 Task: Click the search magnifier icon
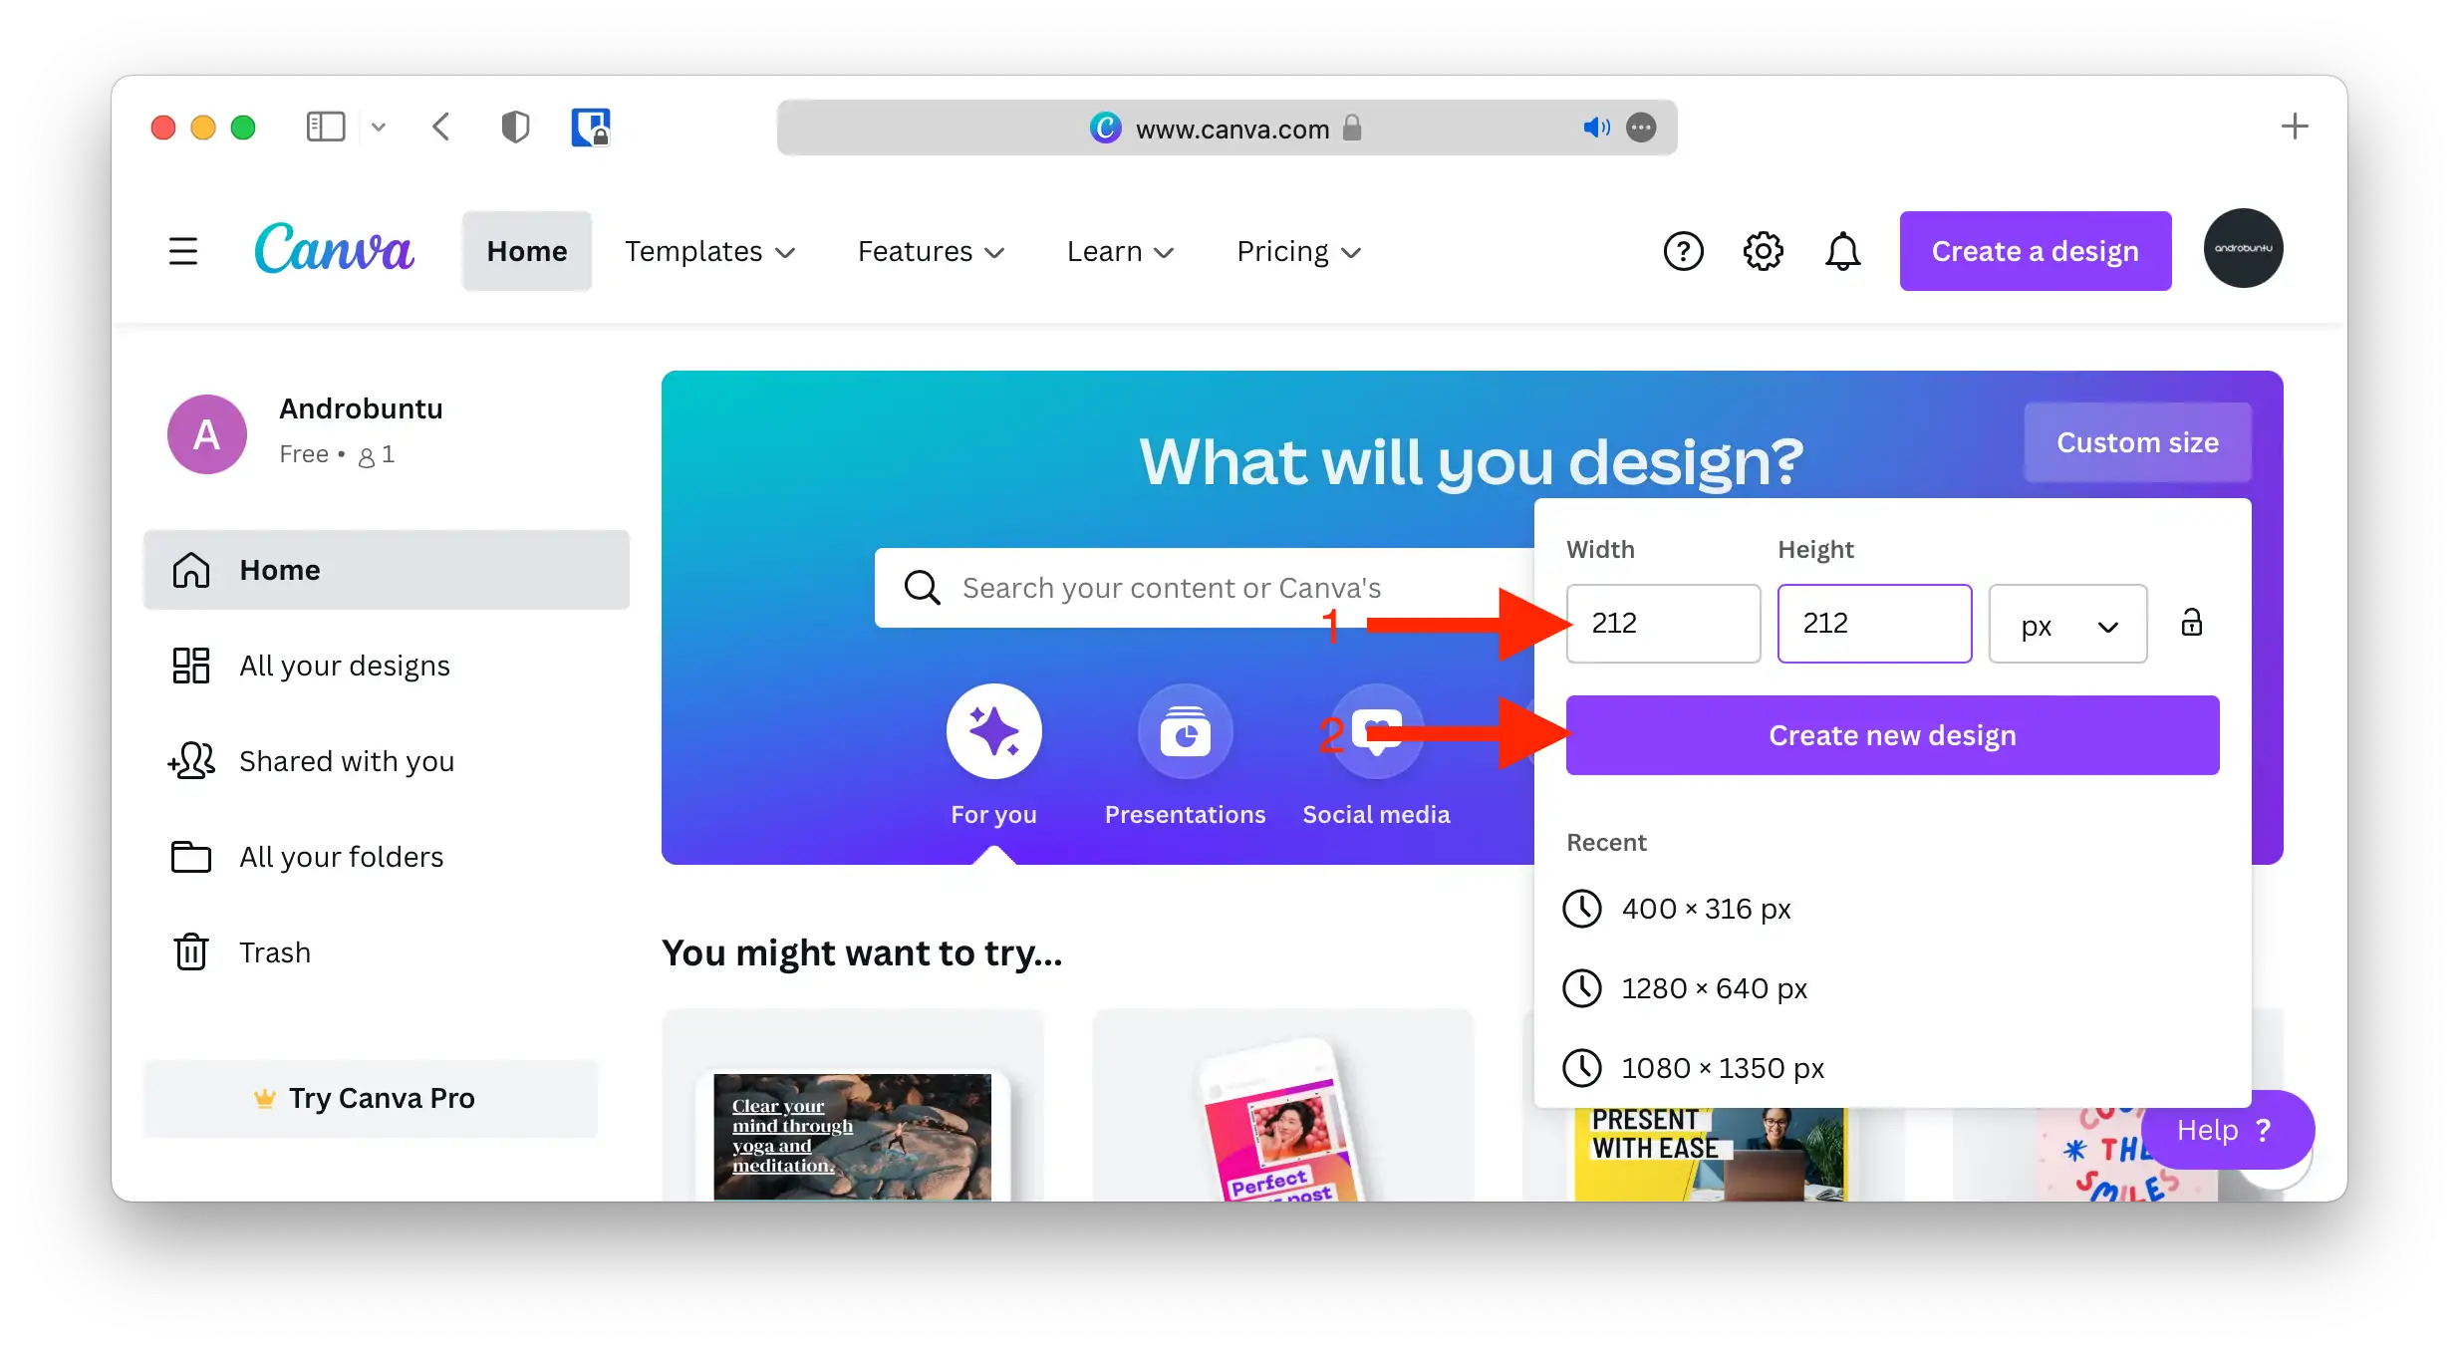click(x=922, y=588)
